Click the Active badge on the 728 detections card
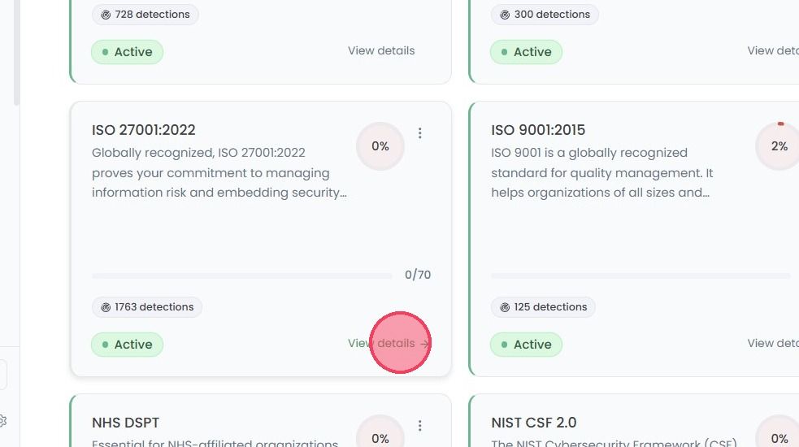The image size is (799, 447). (128, 52)
